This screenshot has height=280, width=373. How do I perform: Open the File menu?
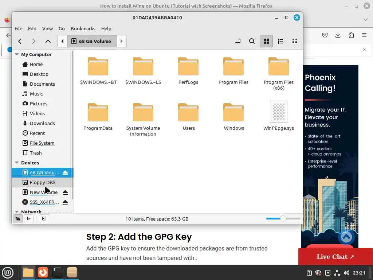(x=18, y=28)
